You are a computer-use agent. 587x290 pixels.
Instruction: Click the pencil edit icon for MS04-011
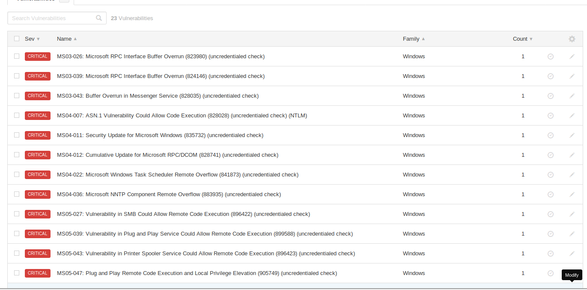[x=572, y=135]
